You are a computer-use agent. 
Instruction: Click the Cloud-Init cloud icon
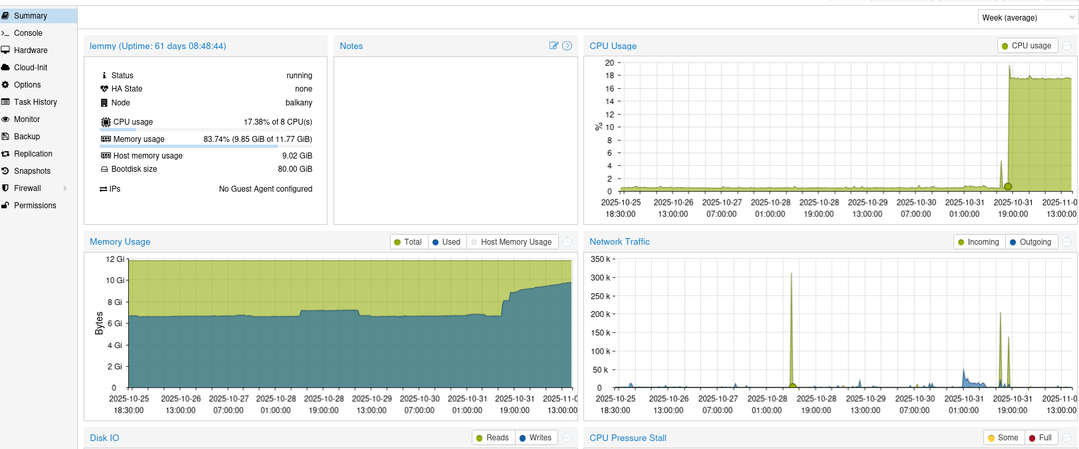[x=5, y=68]
